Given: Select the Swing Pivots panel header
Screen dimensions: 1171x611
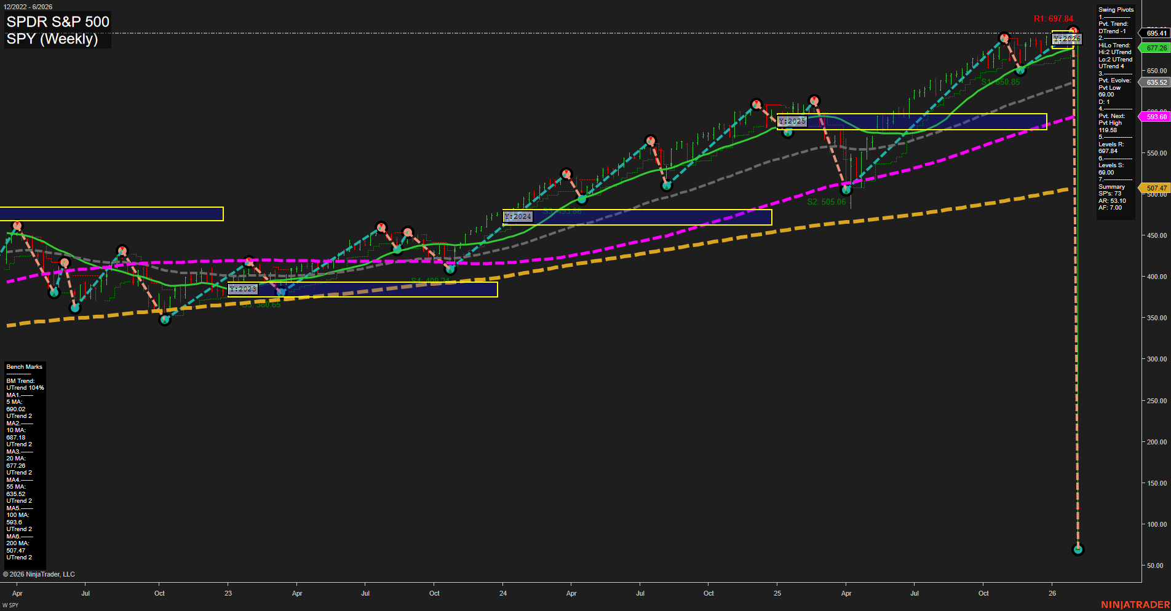Looking at the screenshot, I should pyautogui.click(x=1116, y=10).
